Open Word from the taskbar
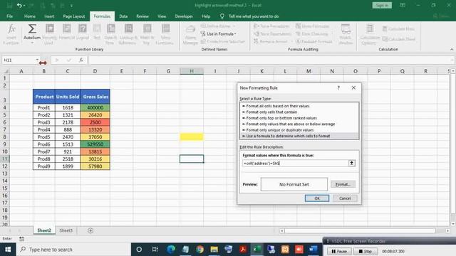 tap(313, 250)
